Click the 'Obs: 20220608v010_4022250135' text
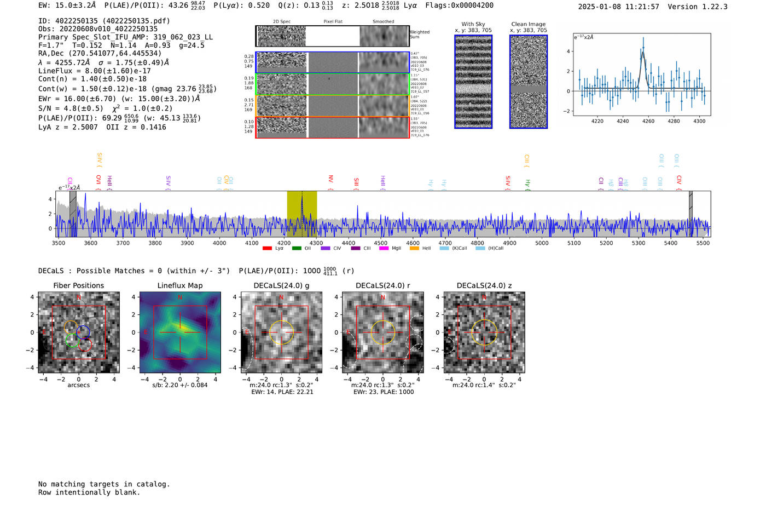The image size is (766, 522). [98, 29]
